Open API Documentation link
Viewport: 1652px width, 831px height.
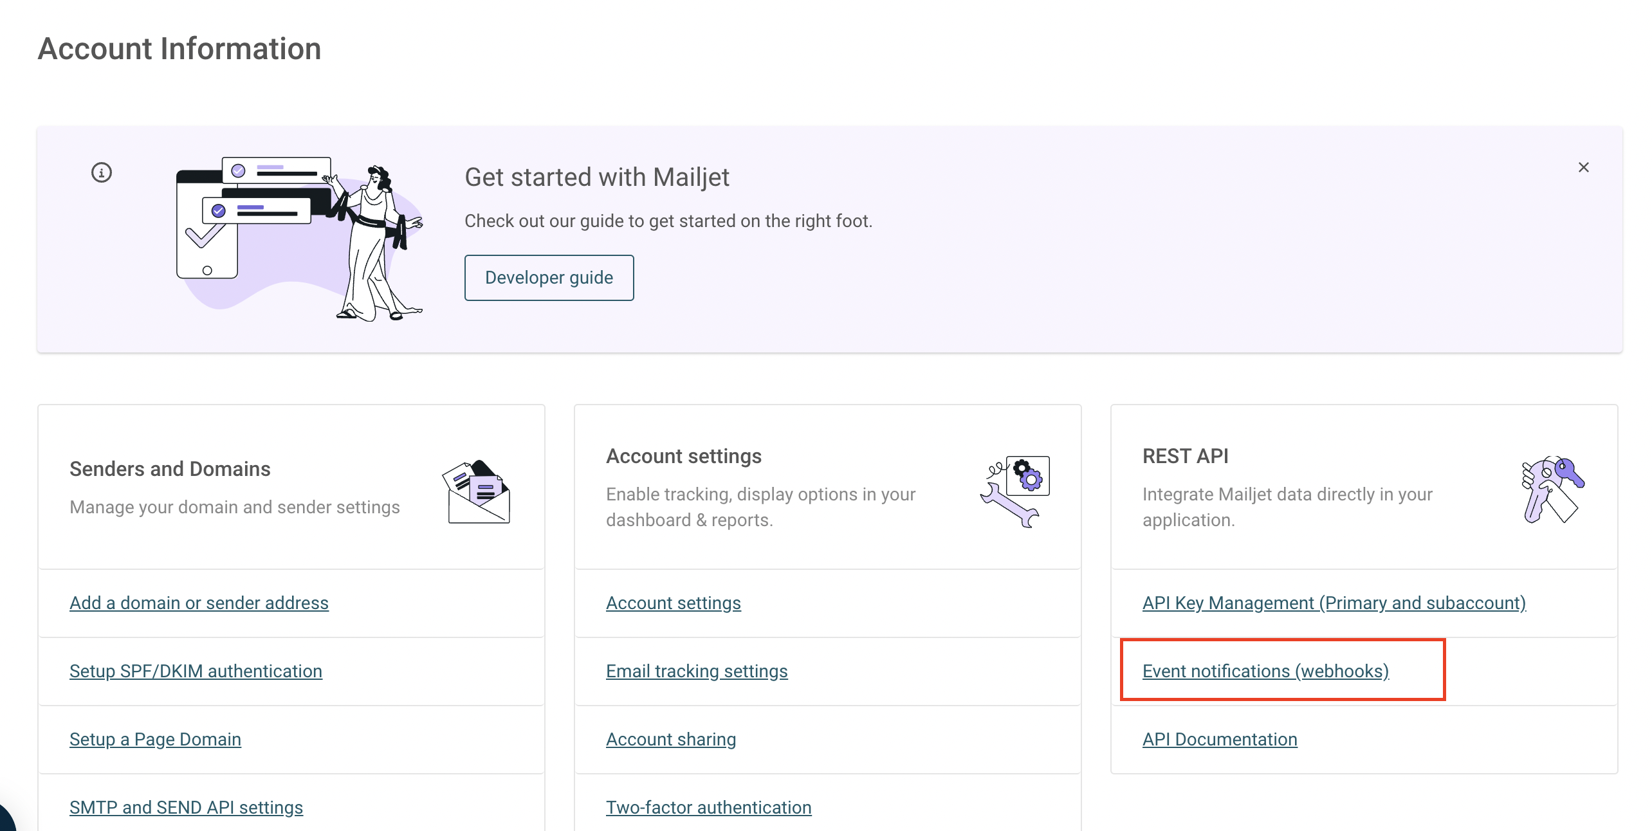[1219, 740]
